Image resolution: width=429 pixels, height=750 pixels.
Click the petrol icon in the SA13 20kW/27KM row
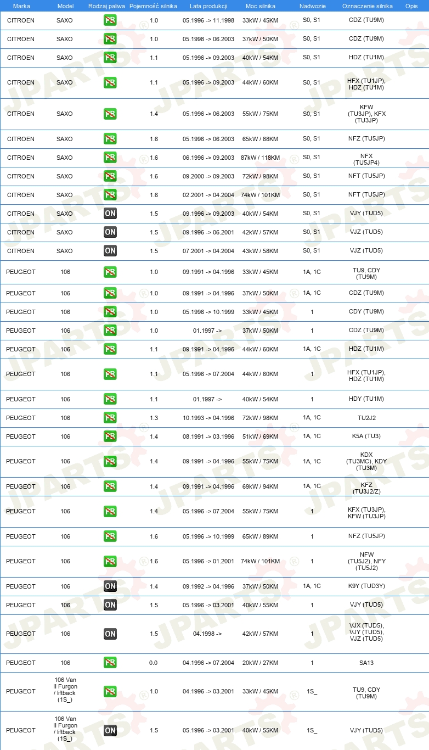110,663
